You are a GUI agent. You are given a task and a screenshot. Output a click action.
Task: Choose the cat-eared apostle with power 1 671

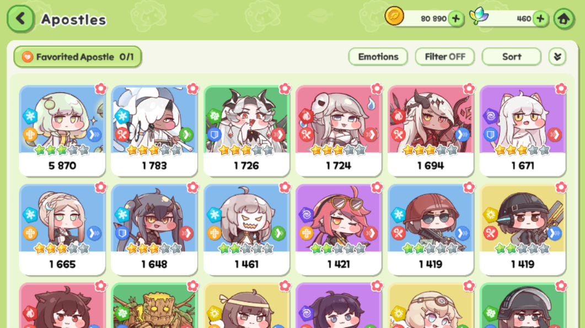(x=522, y=130)
